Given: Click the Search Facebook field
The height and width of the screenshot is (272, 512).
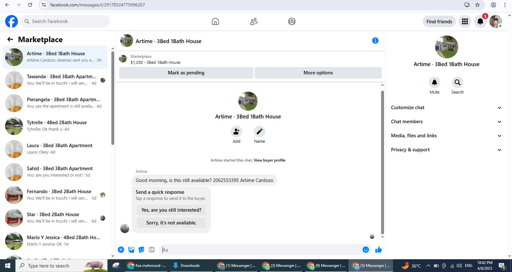Looking at the screenshot, I should 66,21.
